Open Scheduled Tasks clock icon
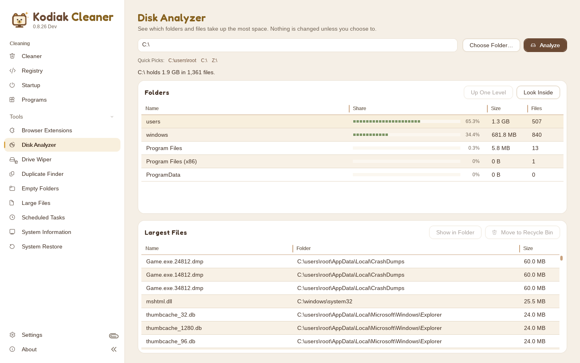580x363 pixels. [12, 217]
